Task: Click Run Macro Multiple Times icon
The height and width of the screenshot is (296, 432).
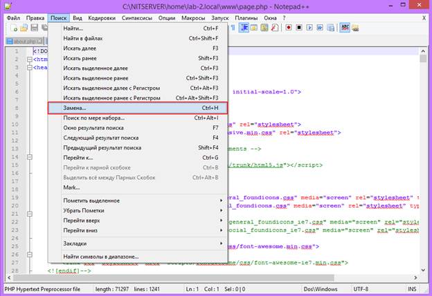Action: click(x=320, y=28)
